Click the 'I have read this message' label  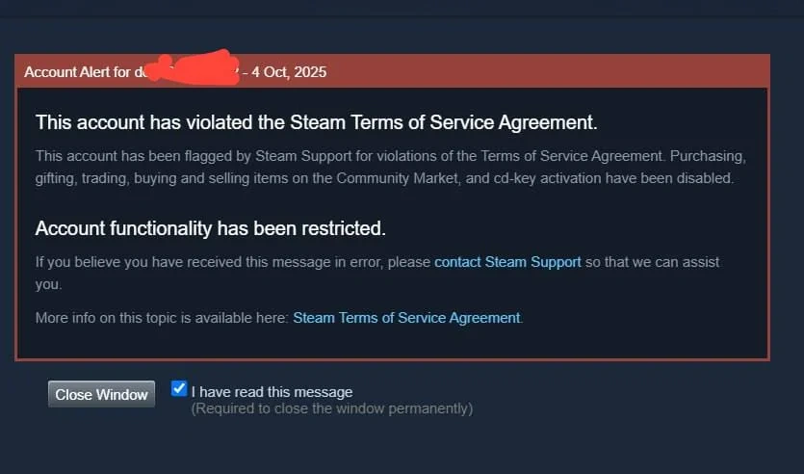[272, 392]
